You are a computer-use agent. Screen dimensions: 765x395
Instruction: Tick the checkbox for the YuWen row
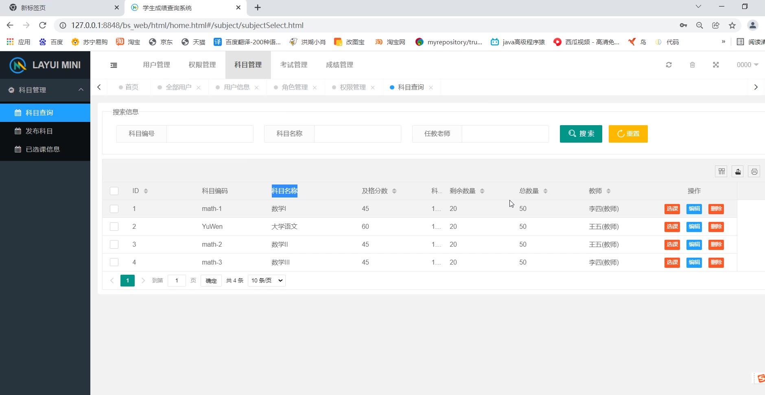114,227
